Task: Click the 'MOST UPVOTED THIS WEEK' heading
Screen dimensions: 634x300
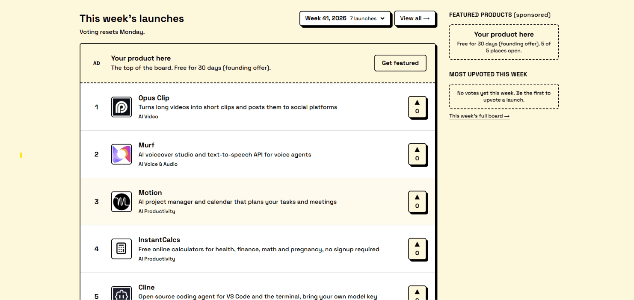Action: tap(488, 74)
